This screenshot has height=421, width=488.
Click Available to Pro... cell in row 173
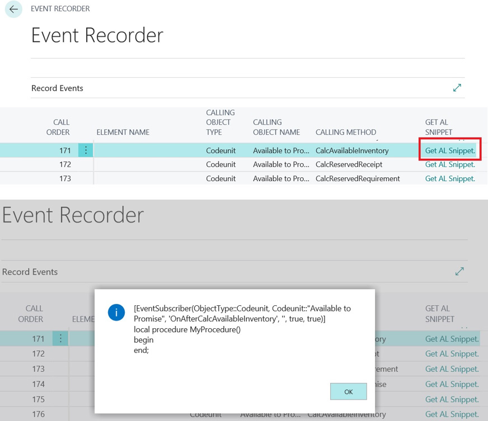281,178
